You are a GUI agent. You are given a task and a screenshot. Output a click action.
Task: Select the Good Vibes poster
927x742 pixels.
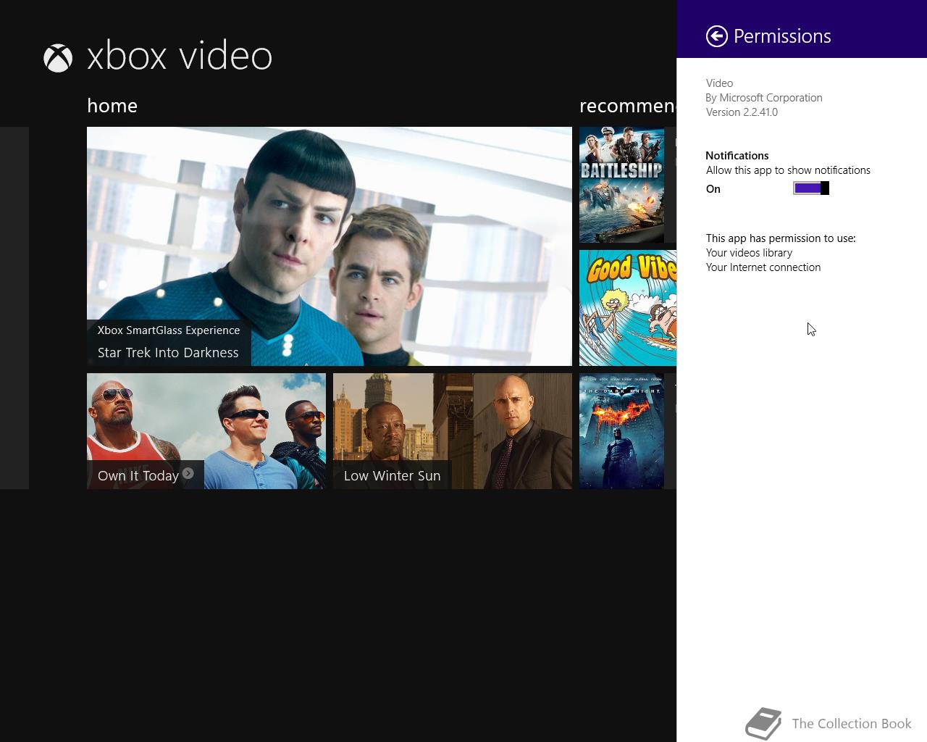click(x=628, y=308)
